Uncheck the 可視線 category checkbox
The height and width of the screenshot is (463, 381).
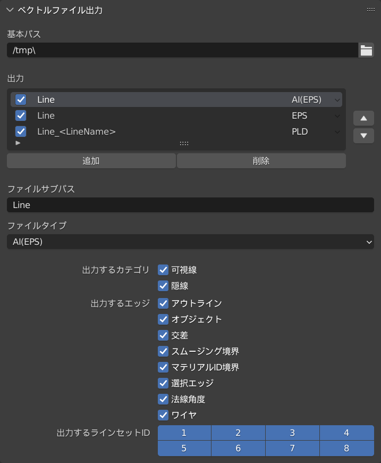[x=163, y=270]
